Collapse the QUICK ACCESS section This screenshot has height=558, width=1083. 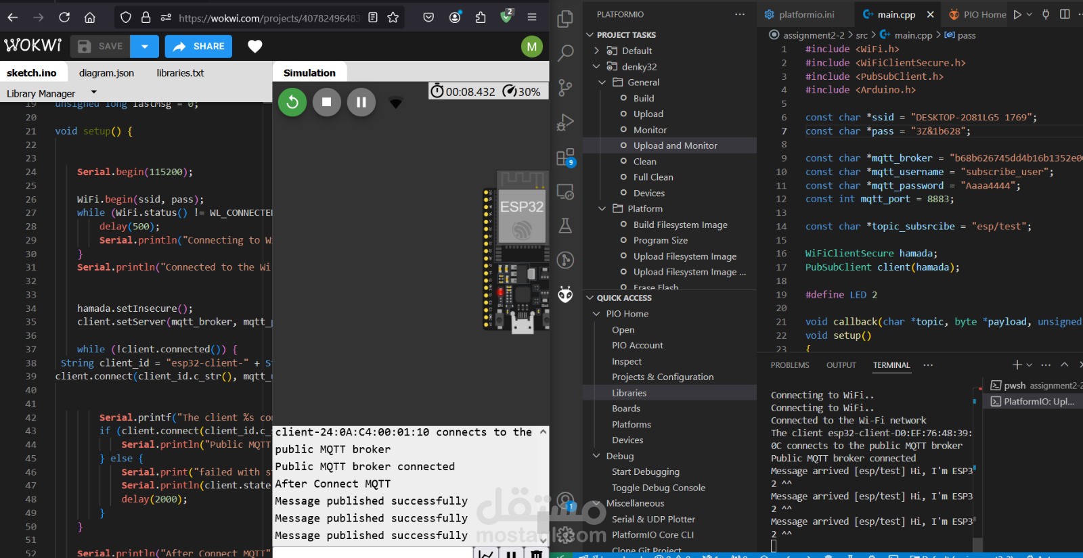click(590, 298)
